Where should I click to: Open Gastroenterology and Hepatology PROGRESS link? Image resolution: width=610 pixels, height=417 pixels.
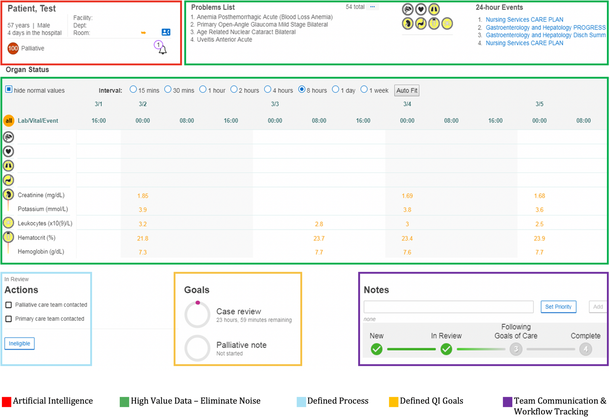click(x=545, y=28)
